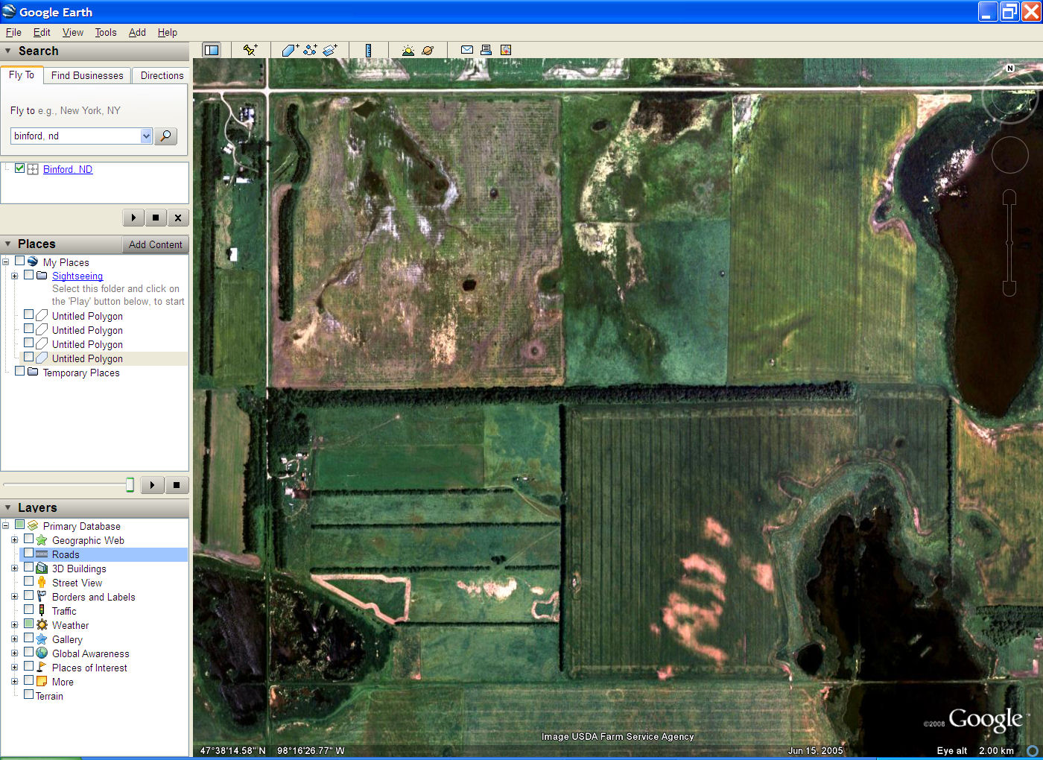The width and height of the screenshot is (1043, 760).
Task: Click the Add Content button
Action: pos(155,244)
